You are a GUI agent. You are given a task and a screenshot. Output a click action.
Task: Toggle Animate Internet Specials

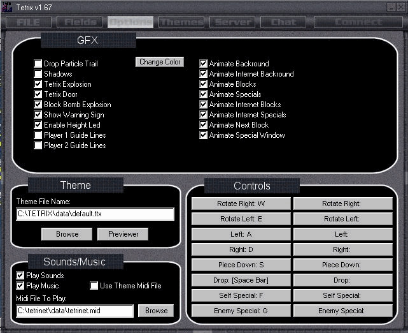[203, 114]
